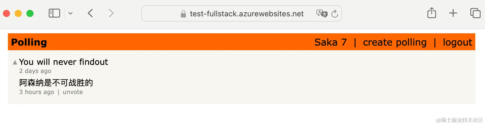Show the tab overview icon
Image resolution: width=485 pixels, height=125 pixels.
point(475,13)
